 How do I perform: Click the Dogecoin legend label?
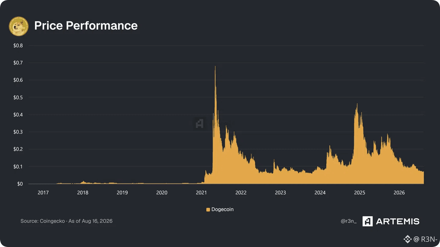(x=222, y=210)
